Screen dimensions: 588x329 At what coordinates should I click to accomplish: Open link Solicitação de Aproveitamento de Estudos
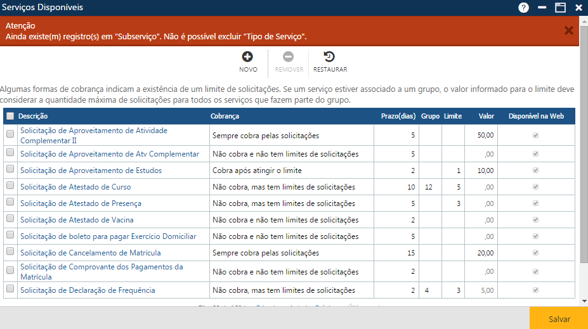coord(91,171)
